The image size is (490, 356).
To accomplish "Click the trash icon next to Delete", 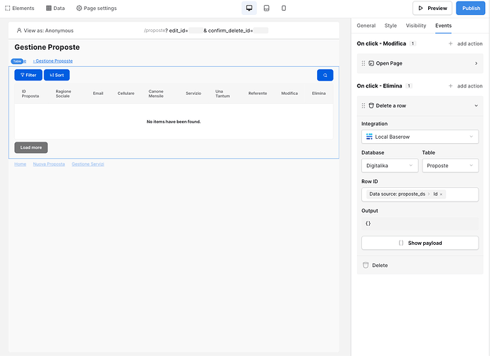I will [x=366, y=266].
